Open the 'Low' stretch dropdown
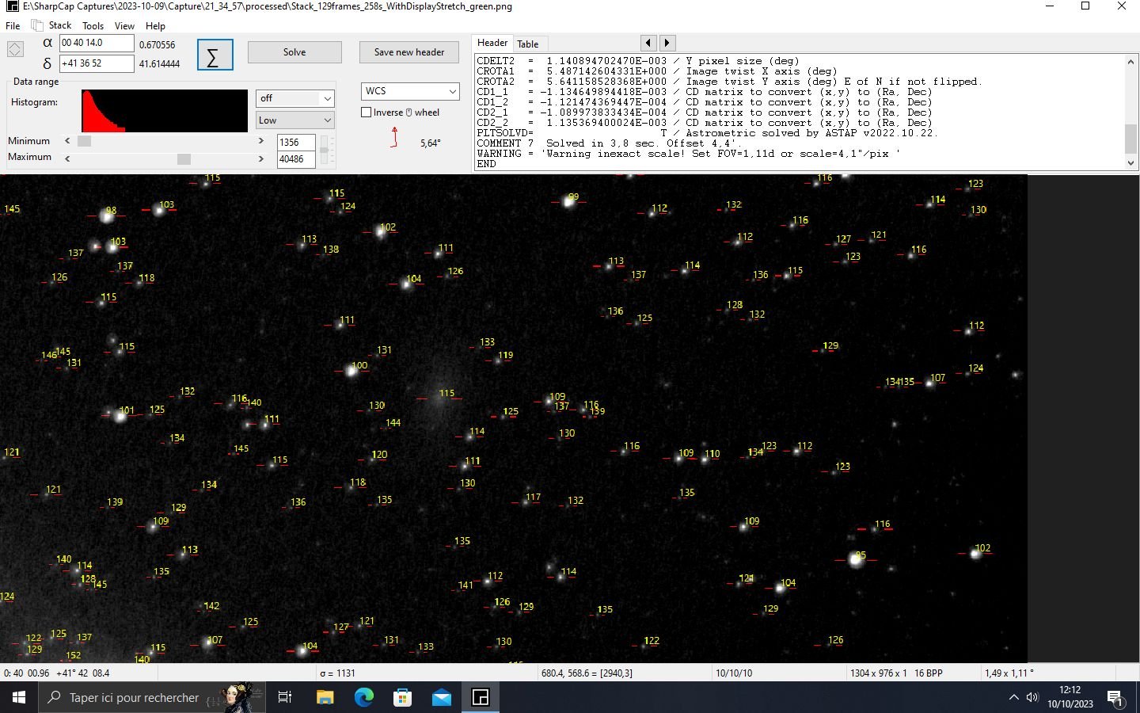 294,120
